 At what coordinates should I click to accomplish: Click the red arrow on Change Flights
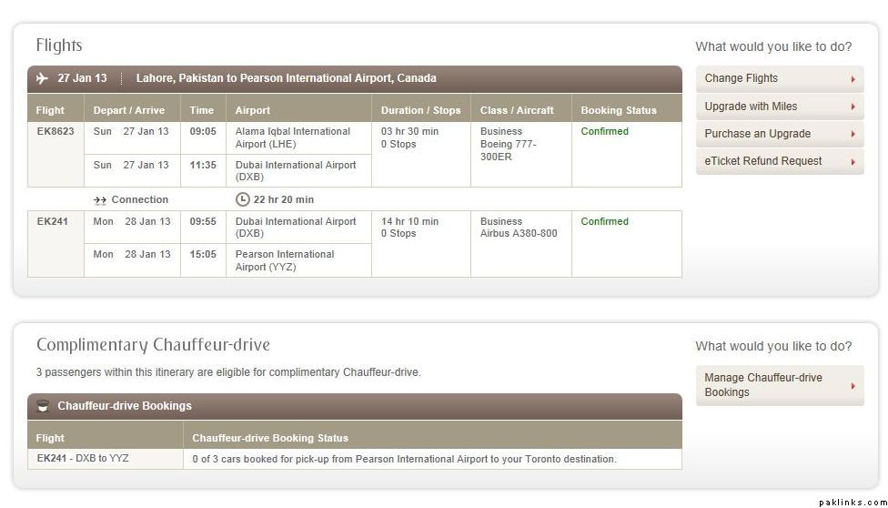click(853, 79)
